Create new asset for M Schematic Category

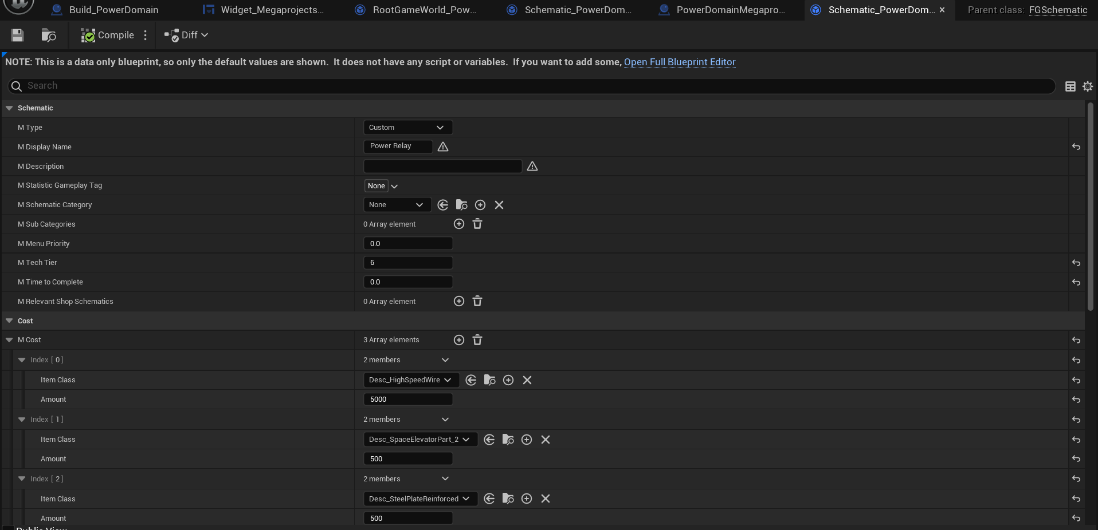(x=480, y=205)
